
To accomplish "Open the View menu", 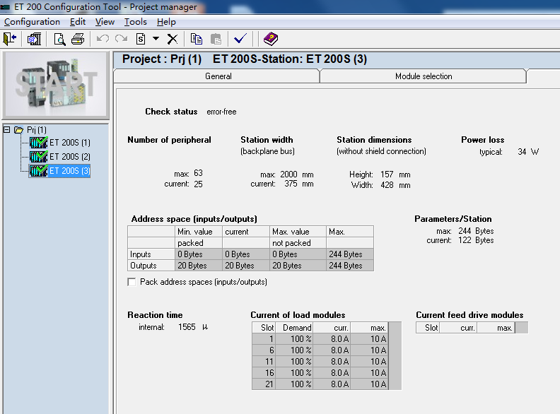I will point(105,22).
